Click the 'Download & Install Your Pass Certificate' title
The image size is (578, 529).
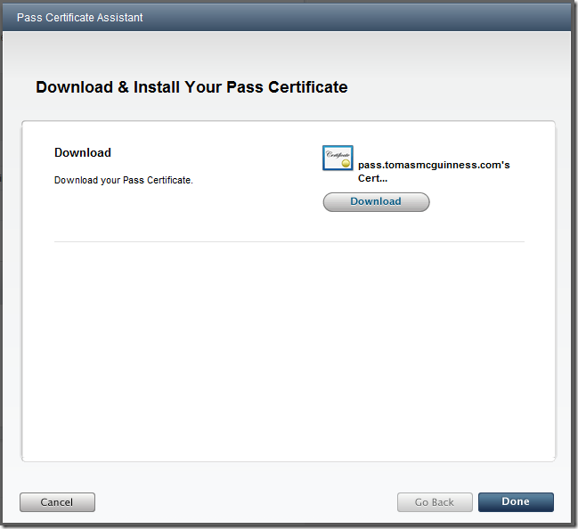(x=191, y=87)
